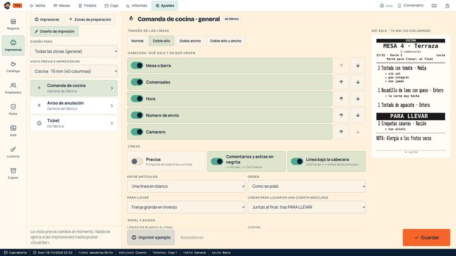Viewport: 456px width, 256px height.
Task: Open the Sala sidebar section
Action: tap(13, 131)
